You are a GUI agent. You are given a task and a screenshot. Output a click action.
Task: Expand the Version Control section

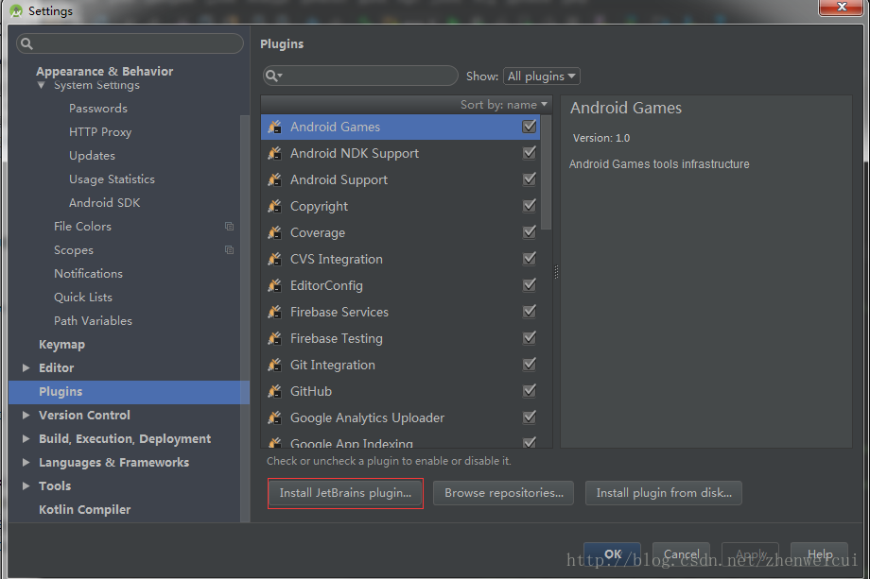pos(26,415)
